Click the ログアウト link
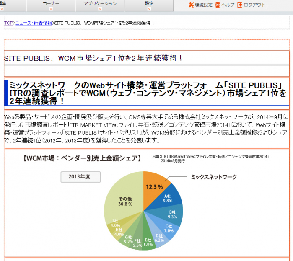Image resolution: width=293 pixels, height=261 pixels. click(x=254, y=5)
